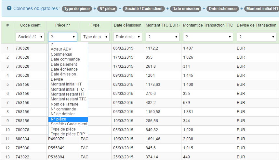Pick 'Nom de l'affaire' from the list
Screen dimensions: 279x160
pos(64,104)
